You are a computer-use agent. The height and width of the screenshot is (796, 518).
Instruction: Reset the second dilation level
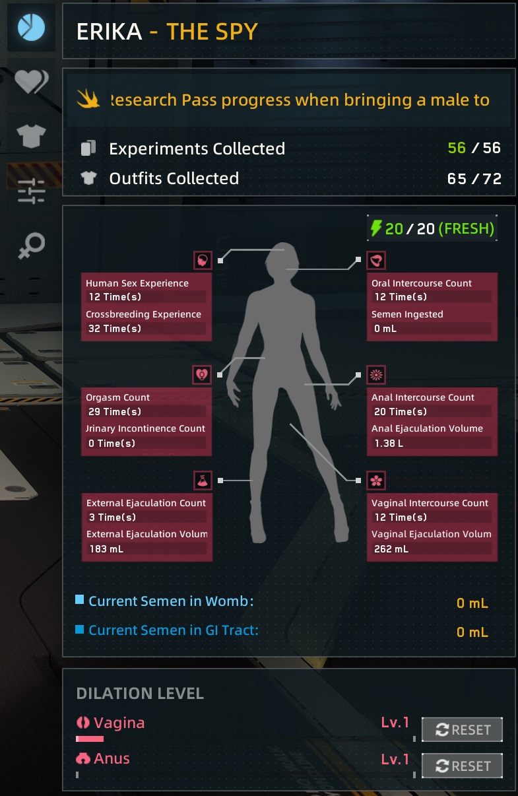coord(462,766)
